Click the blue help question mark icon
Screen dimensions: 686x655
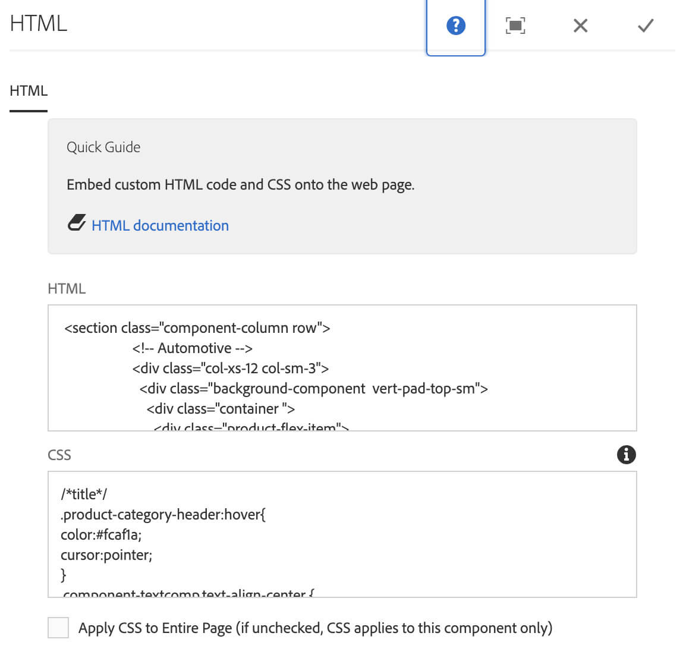pyautogui.click(x=455, y=26)
